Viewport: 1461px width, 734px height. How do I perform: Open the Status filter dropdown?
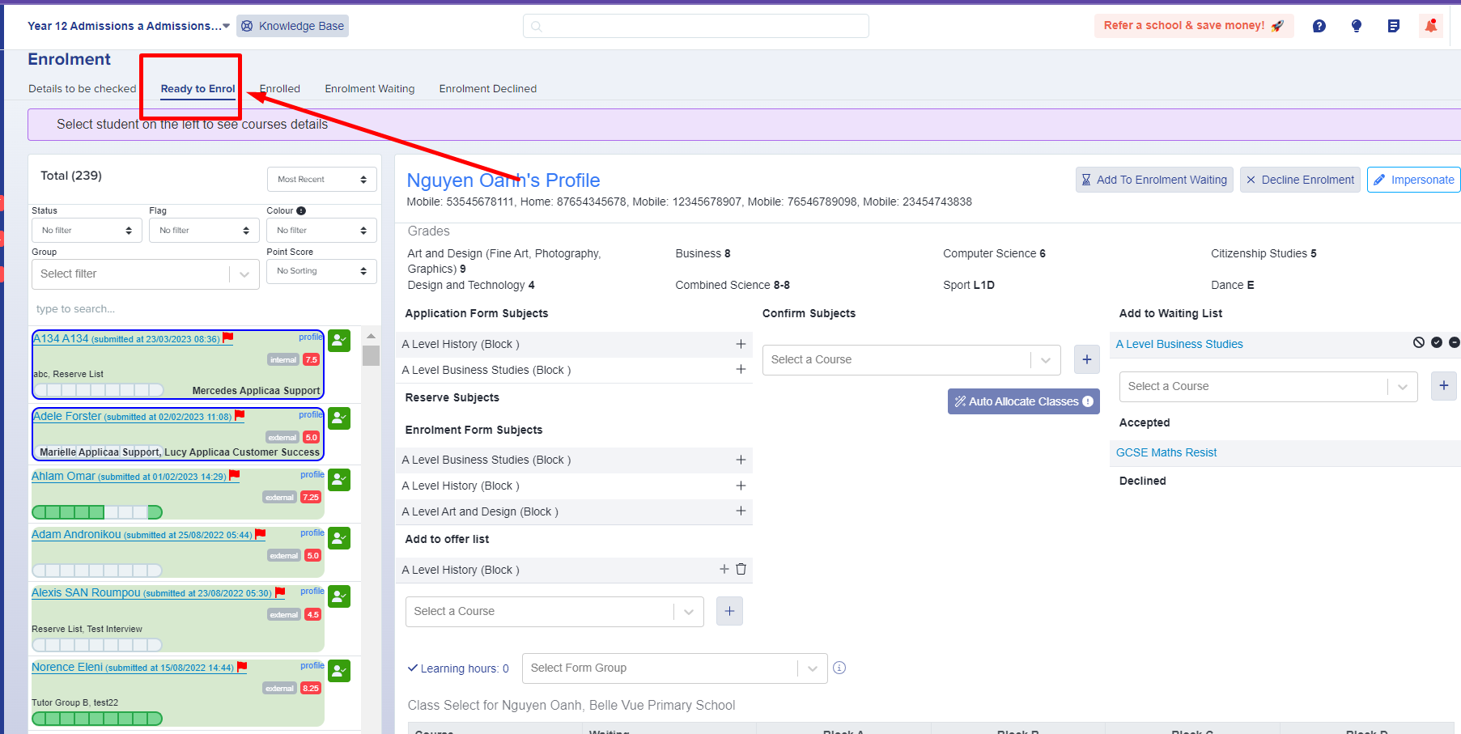(x=87, y=231)
